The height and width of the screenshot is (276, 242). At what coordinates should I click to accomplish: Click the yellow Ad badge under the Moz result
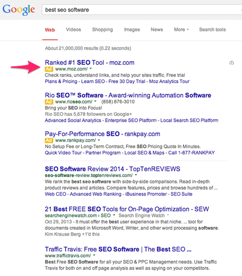point(49,69)
